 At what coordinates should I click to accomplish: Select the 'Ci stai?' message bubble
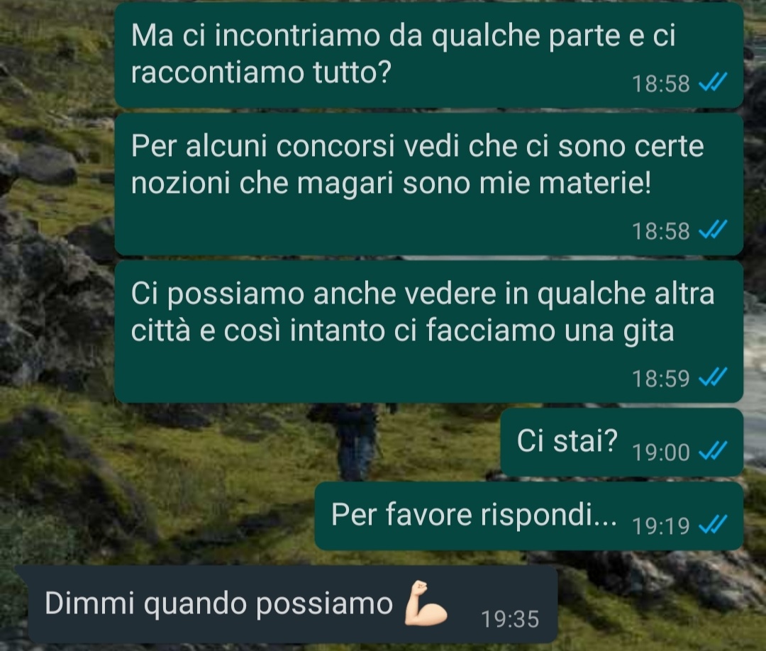622,442
